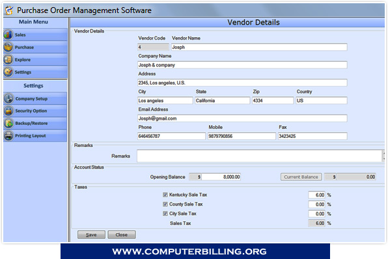Click City Sale Tax percent field

[x=317, y=213]
